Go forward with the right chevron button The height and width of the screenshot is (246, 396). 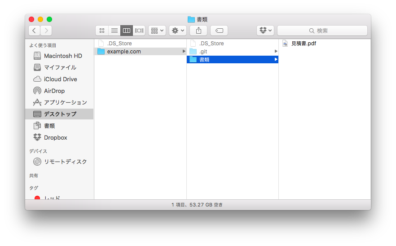(46, 31)
